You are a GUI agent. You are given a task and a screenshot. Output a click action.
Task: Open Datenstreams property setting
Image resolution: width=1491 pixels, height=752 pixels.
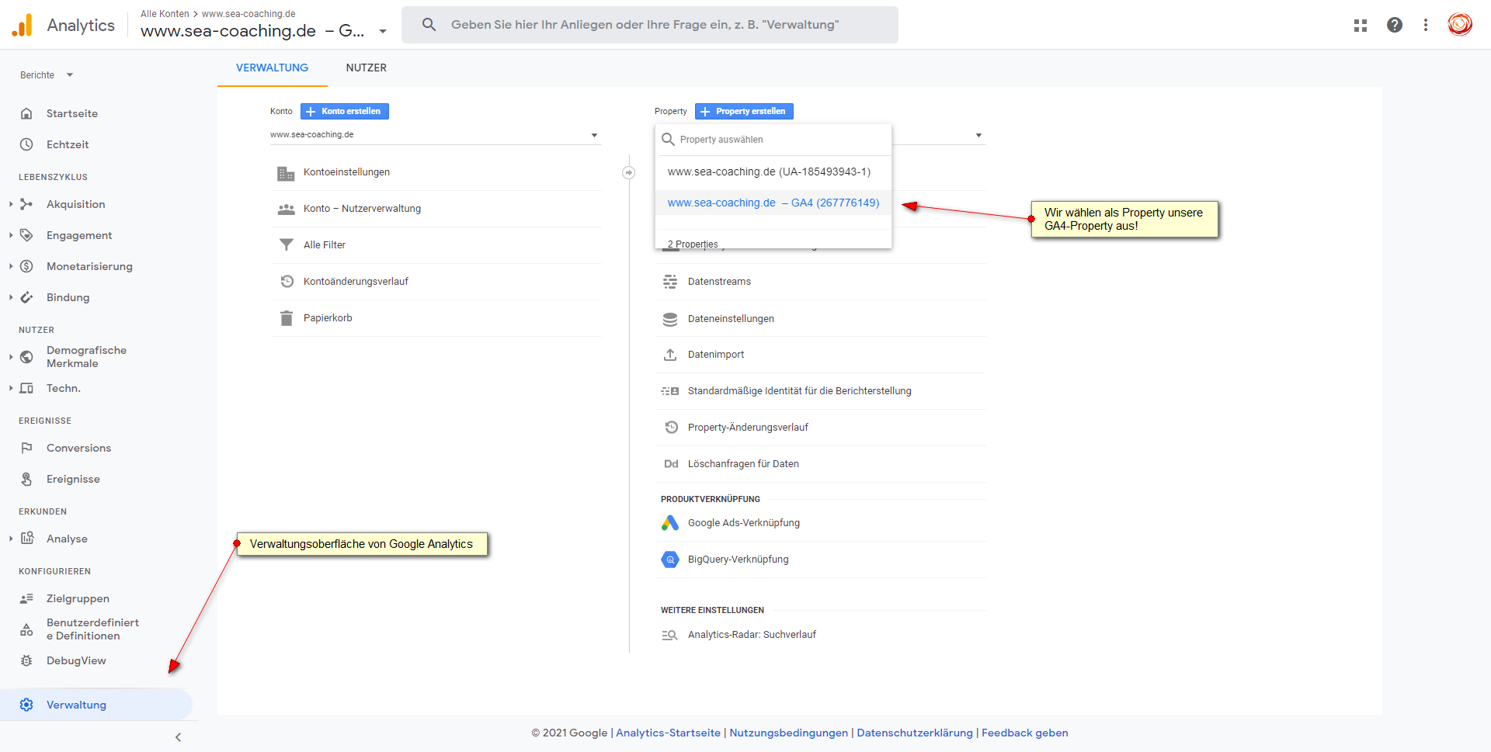719,282
